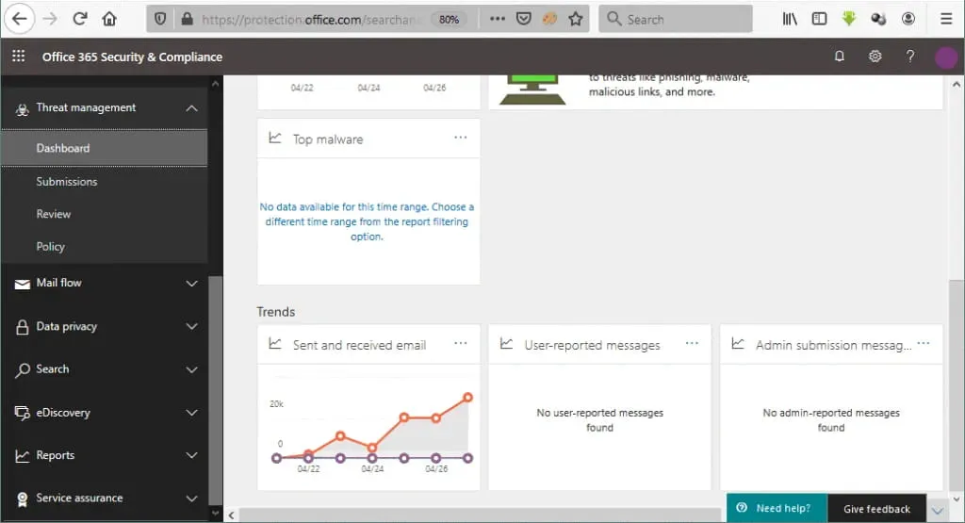Click the last orange data point on the chart
Viewport: 965px width, 523px height.
(x=467, y=398)
